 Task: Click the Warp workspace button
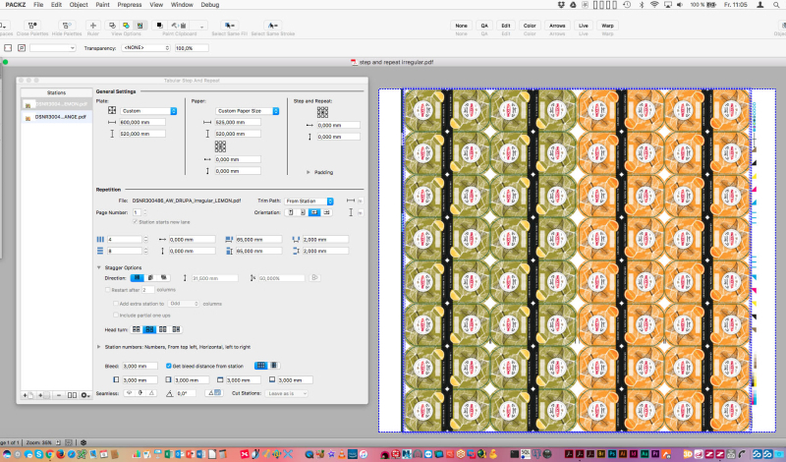tap(607, 26)
